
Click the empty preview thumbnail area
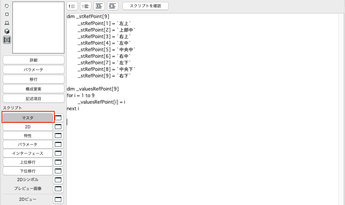point(39,28)
